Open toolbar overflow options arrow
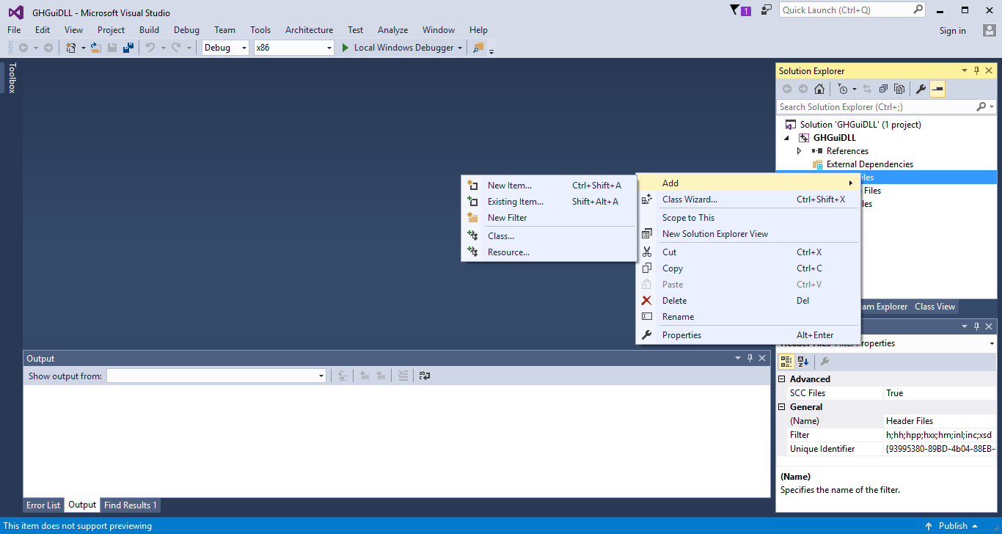Image resolution: width=1002 pixels, height=534 pixels. (491, 51)
